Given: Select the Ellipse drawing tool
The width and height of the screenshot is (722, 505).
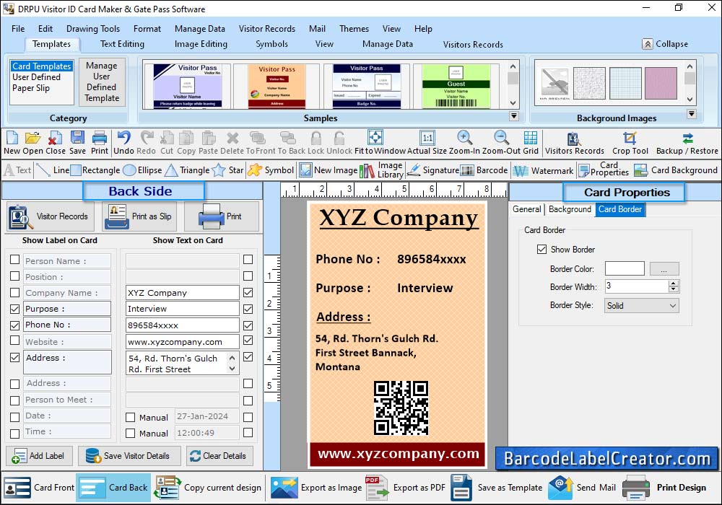Looking at the screenshot, I should pyautogui.click(x=143, y=170).
